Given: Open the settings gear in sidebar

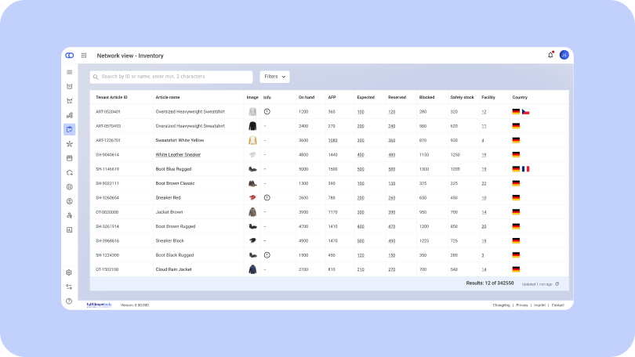Looking at the screenshot, I should 69,272.
